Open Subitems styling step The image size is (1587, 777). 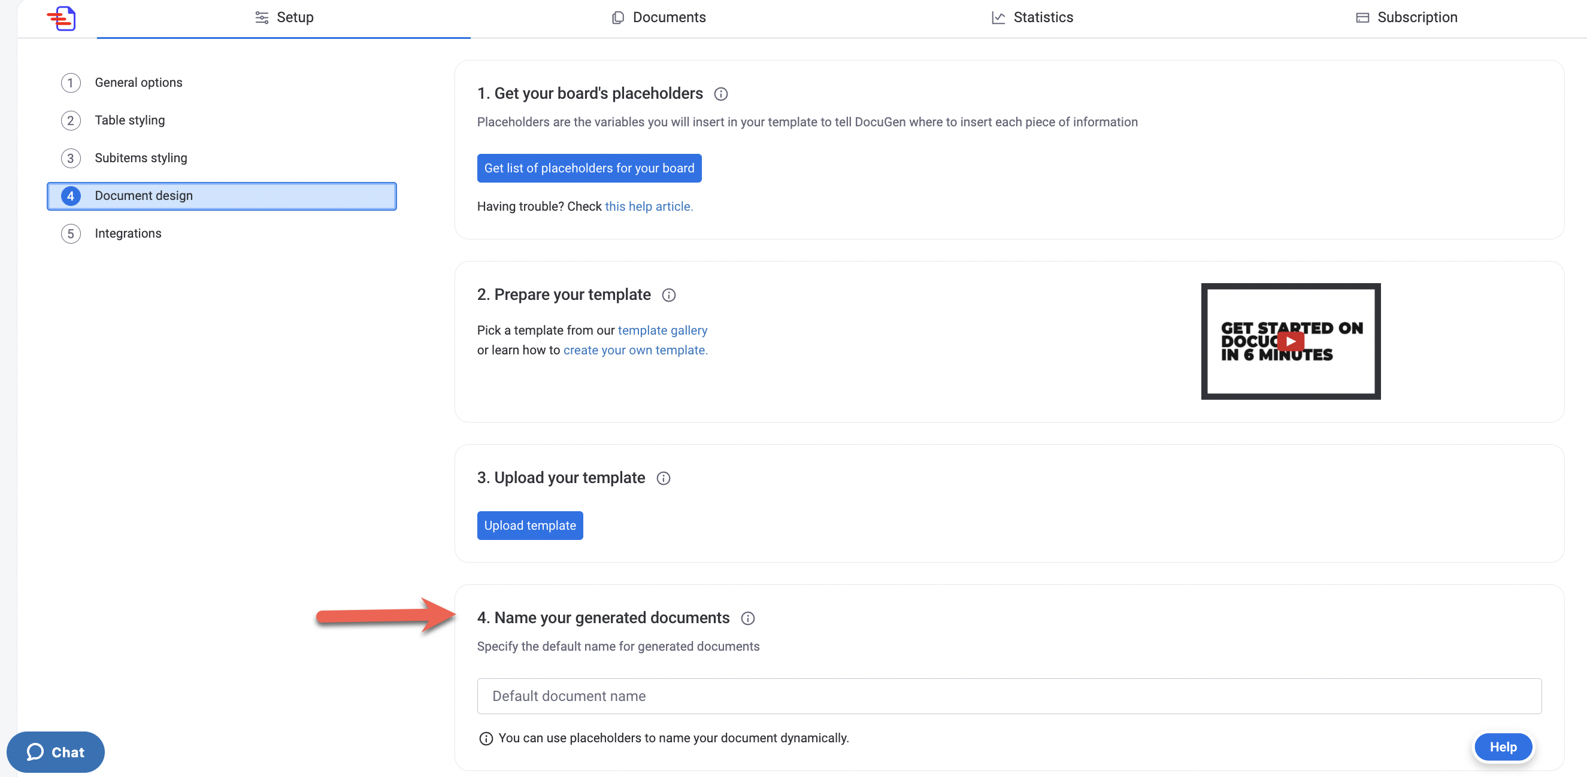click(x=141, y=157)
